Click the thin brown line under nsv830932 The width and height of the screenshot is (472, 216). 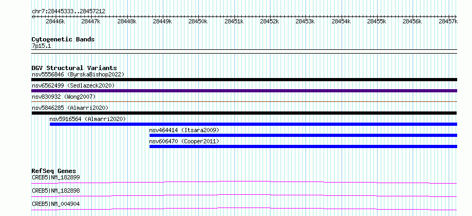click(x=244, y=102)
